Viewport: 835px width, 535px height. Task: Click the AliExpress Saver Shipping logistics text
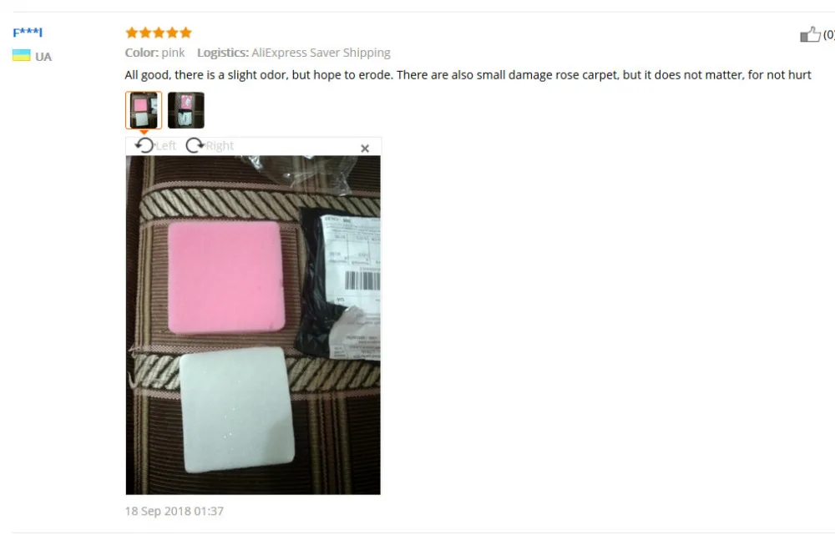(x=321, y=53)
